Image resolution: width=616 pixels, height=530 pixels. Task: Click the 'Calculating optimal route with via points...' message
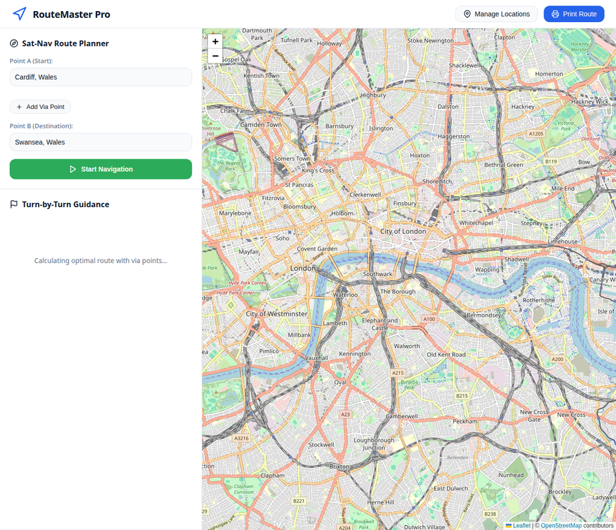pos(101,260)
